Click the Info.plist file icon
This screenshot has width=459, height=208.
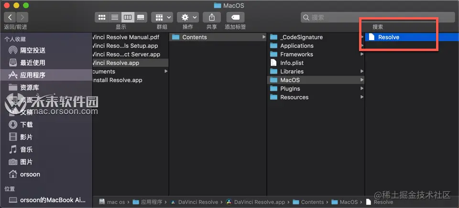pos(273,63)
